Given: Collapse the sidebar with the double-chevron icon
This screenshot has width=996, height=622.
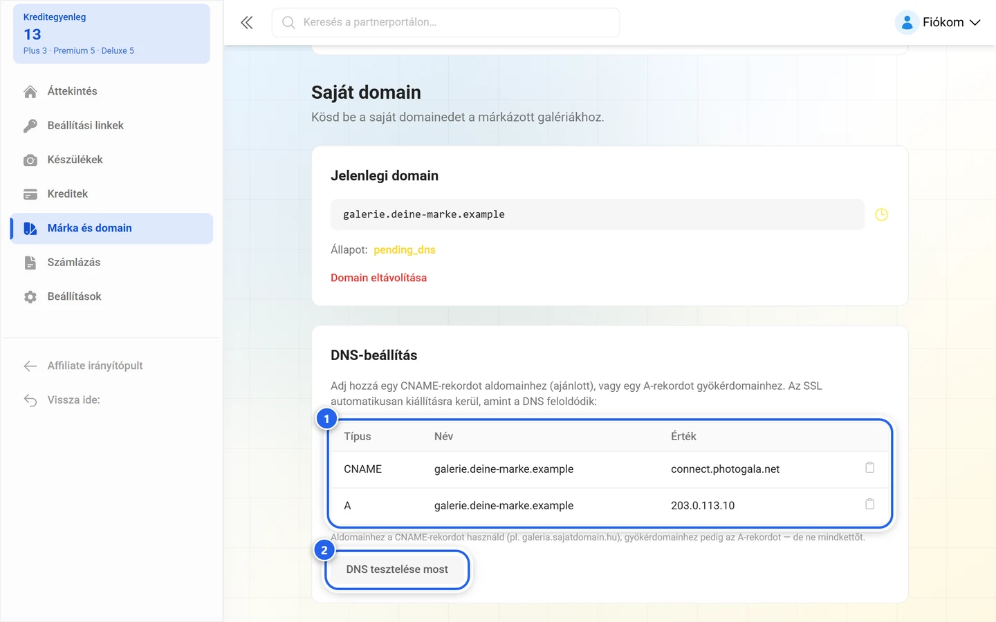Looking at the screenshot, I should point(247,23).
